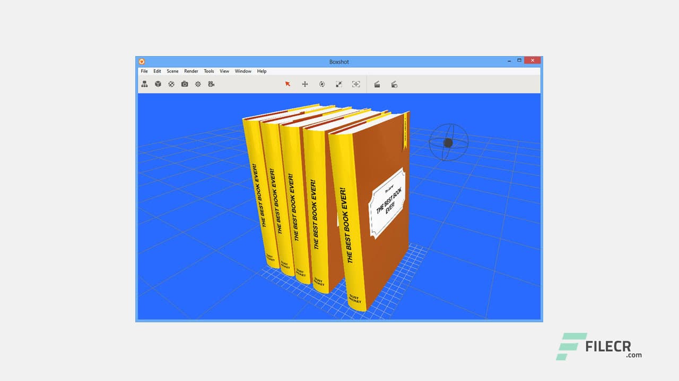Open the Render menu
The height and width of the screenshot is (381, 679).
[191, 71]
